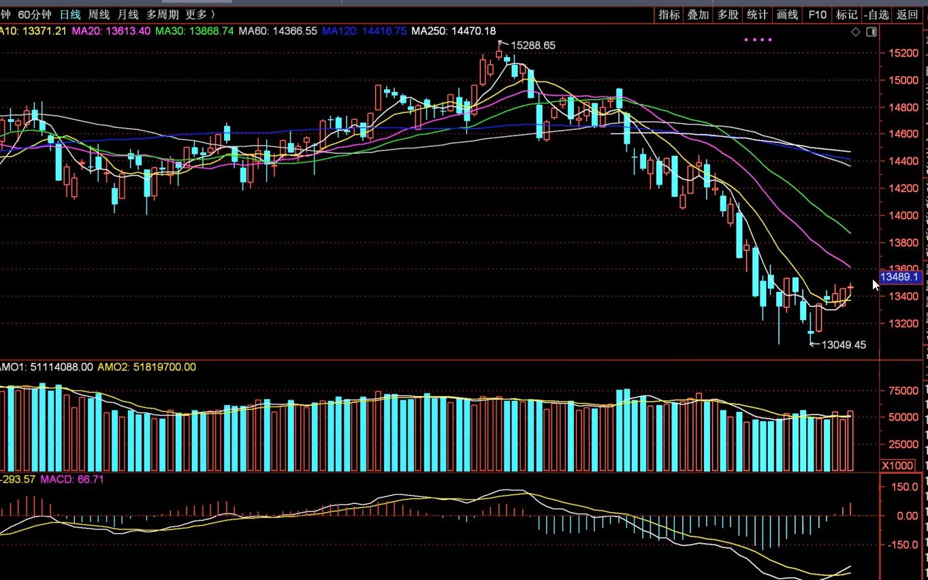
Task: Open the 多周期 multi-period view
Action: (162, 14)
